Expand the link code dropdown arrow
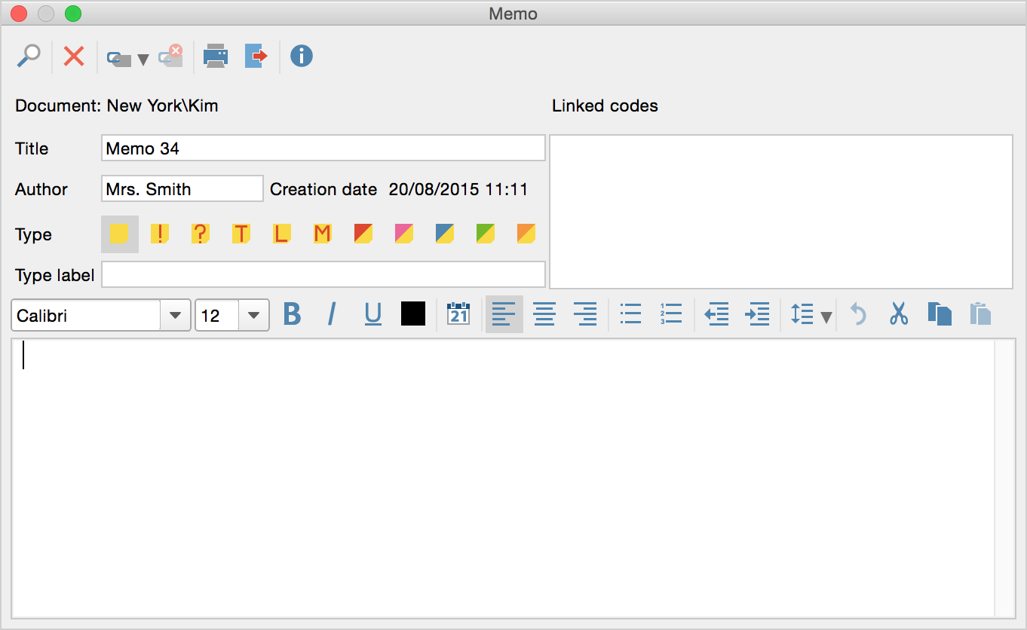 tap(143, 60)
